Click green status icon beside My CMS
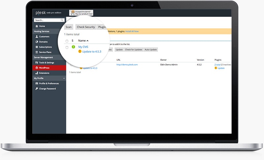The height and width of the screenshot is (160, 264). tap(73, 47)
